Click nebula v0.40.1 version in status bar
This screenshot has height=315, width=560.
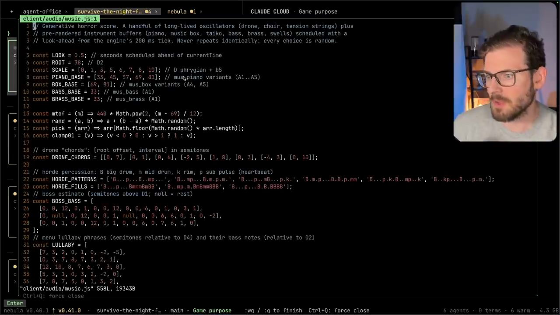tap(26, 311)
